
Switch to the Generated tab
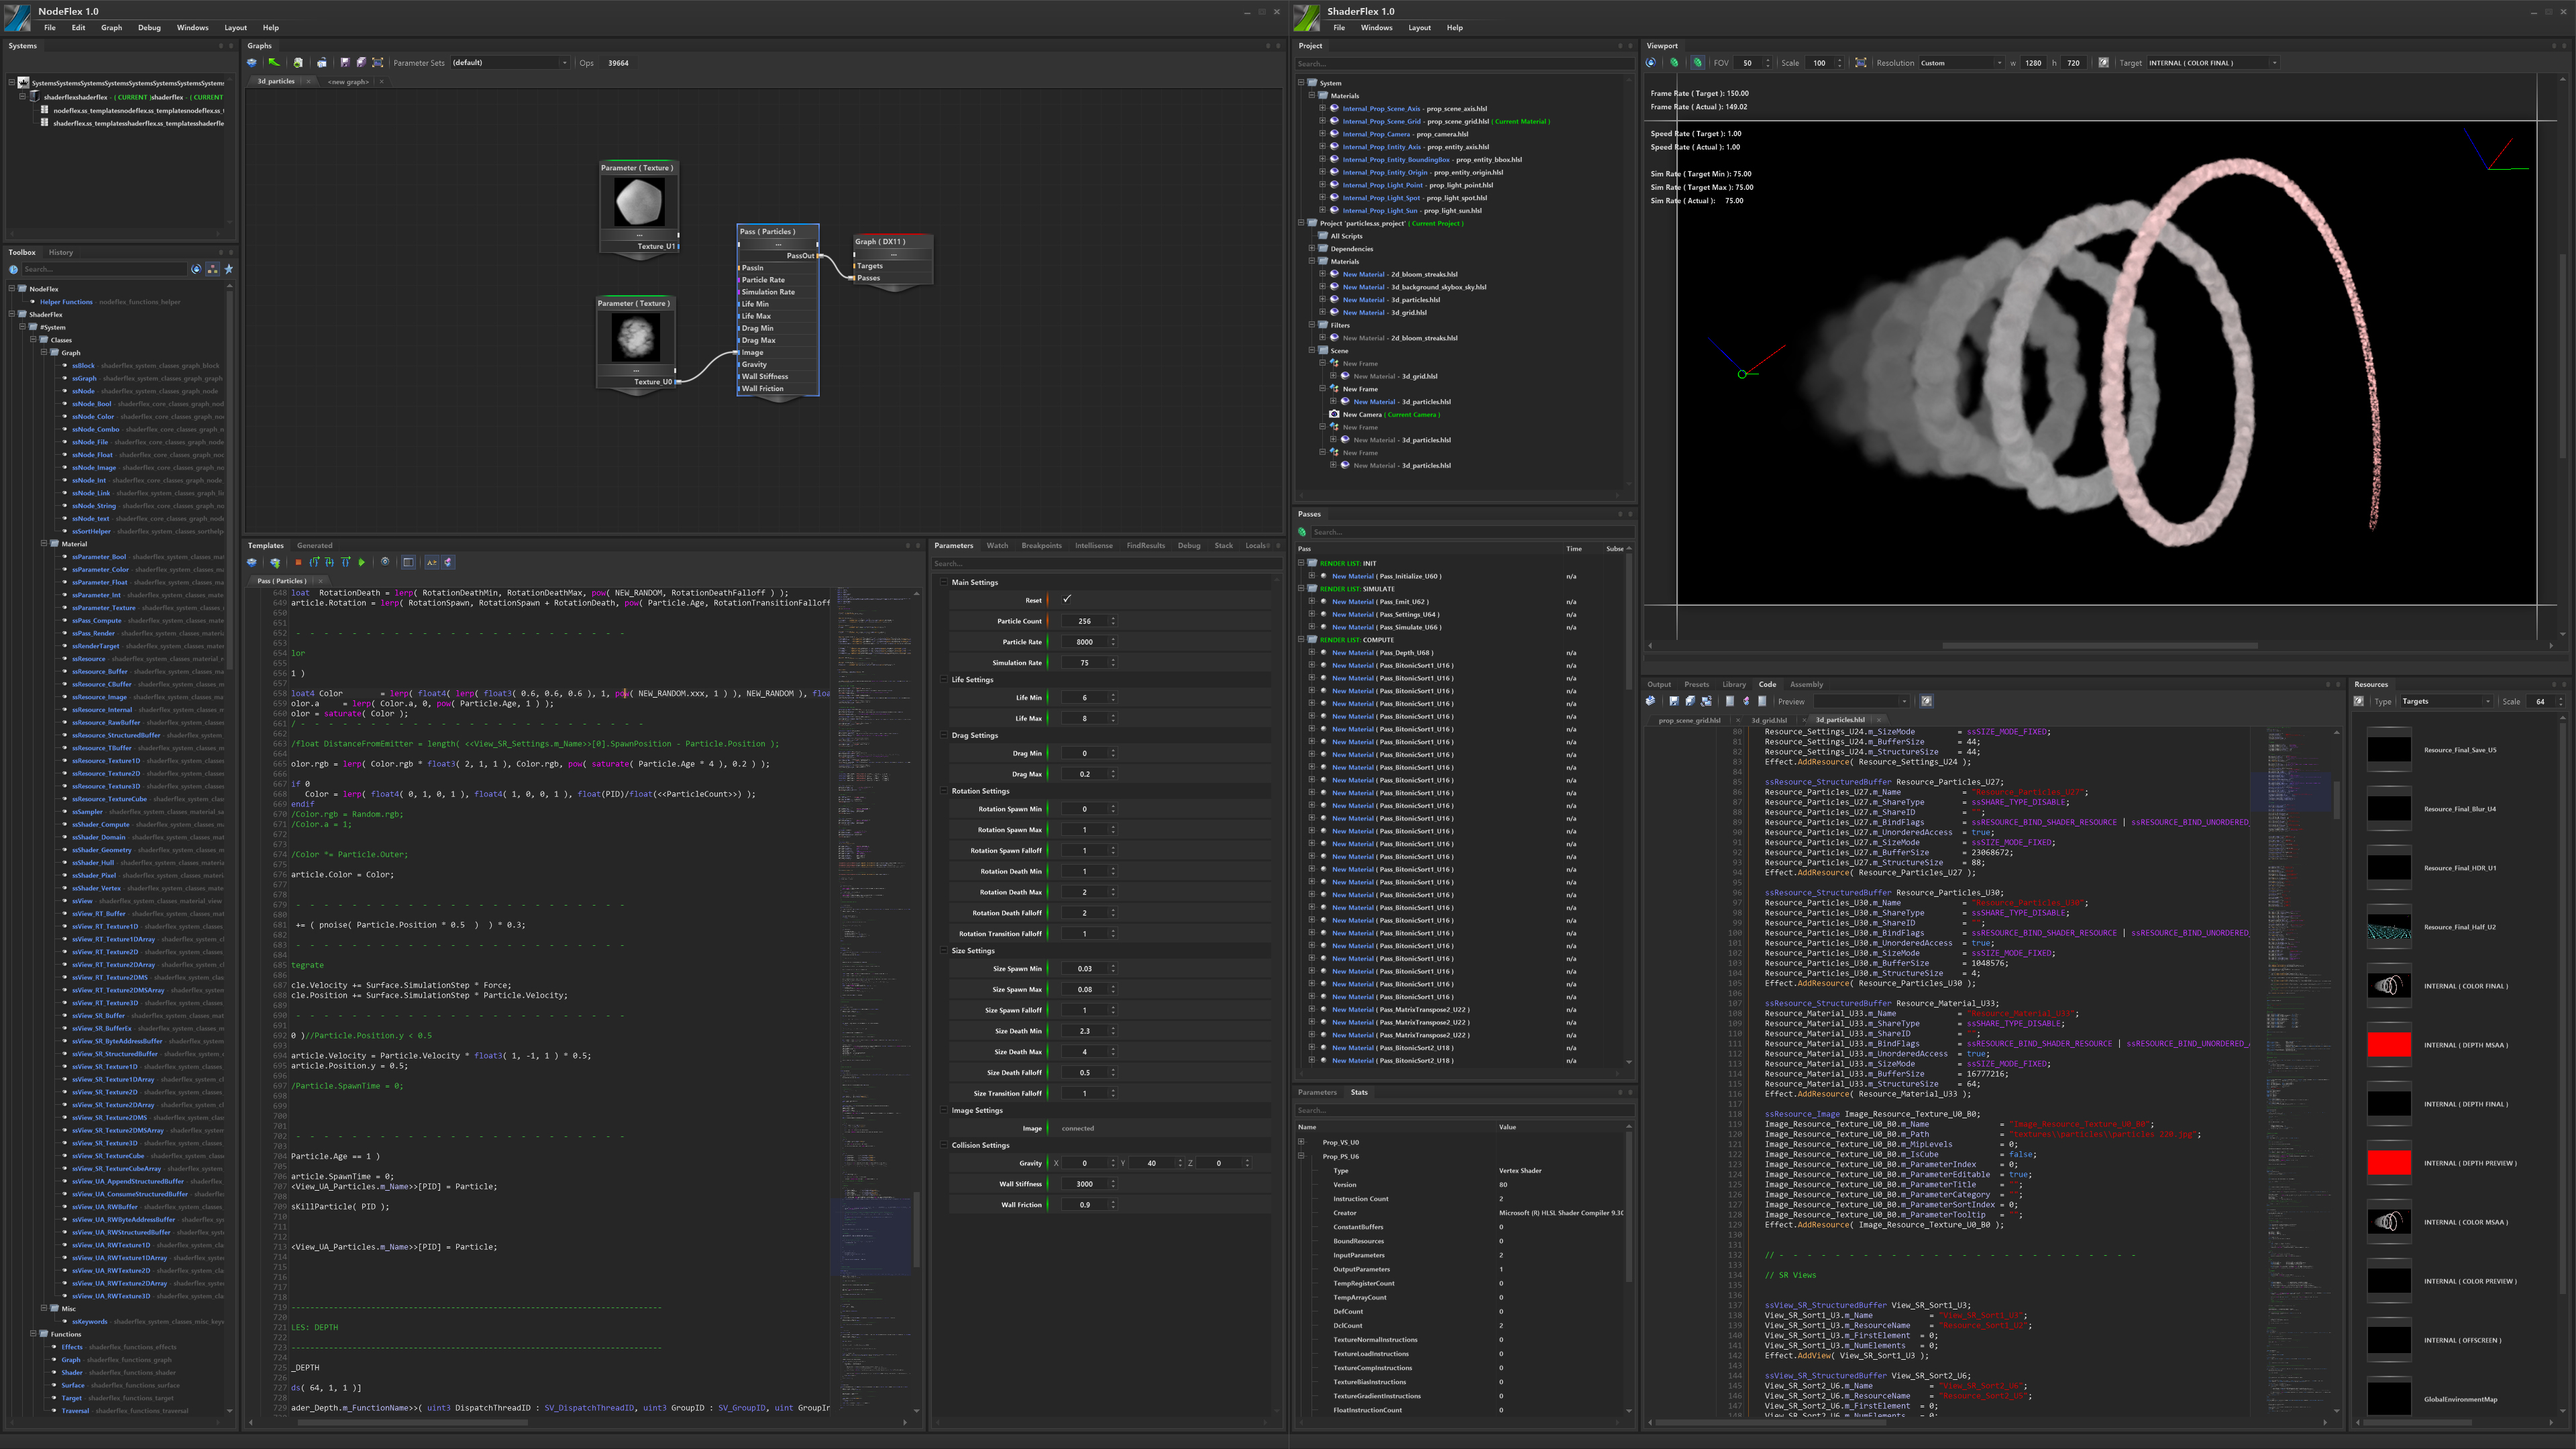(x=314, y=546)
